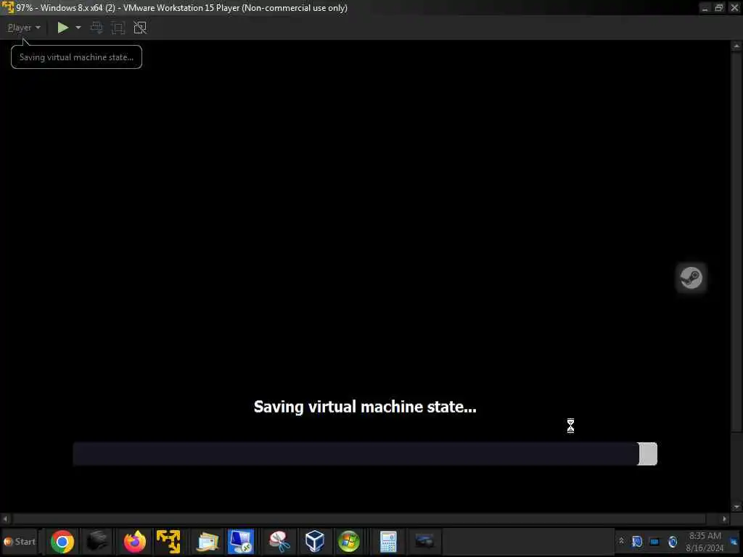Show hidden system tray icons
743x557 pixels.
coord(621,541)
